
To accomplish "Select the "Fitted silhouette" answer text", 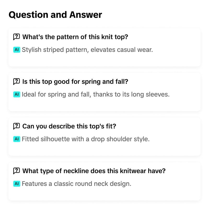I will pos(86,139).
